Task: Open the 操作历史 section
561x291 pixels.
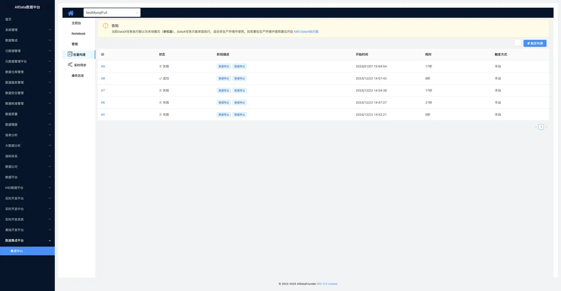Action: [x=79, y=76]
